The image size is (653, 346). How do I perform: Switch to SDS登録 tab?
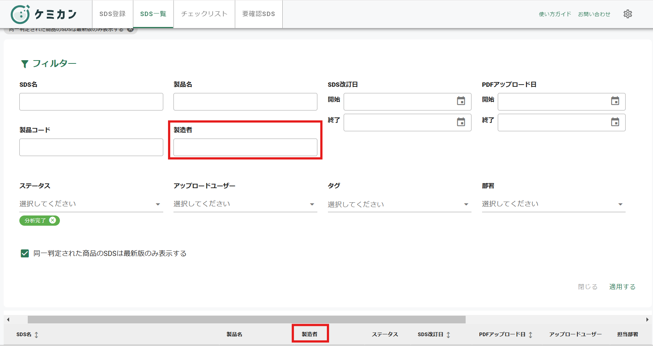[112, 14]
